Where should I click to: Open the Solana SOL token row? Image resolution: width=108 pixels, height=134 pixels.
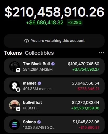(54, 125)
